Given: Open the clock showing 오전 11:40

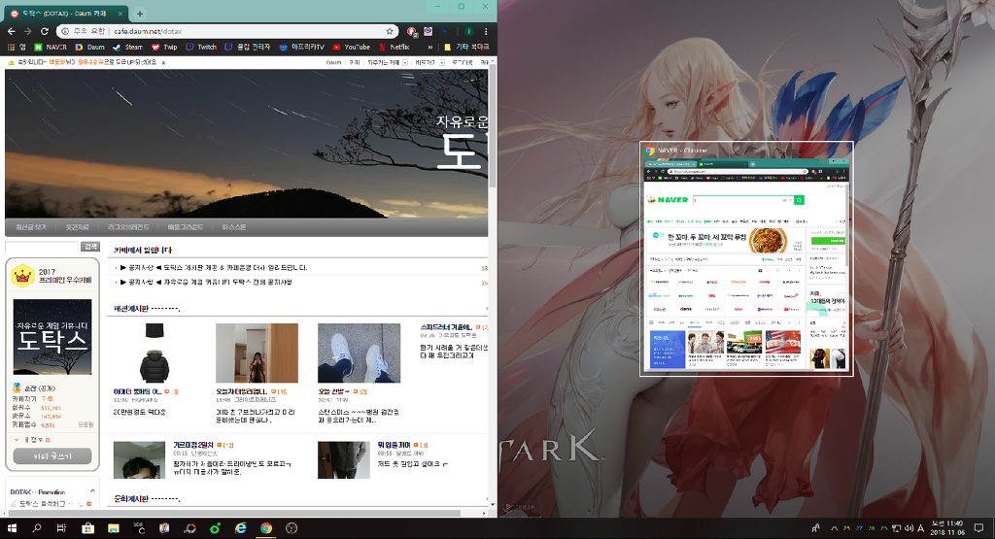Looking at the screenshot, I should 947,528.
